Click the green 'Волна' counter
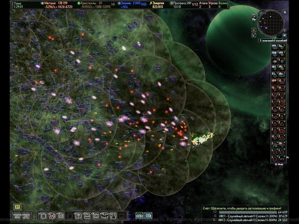Viewport: 299px width, 224px height. [x=223, y=5]
